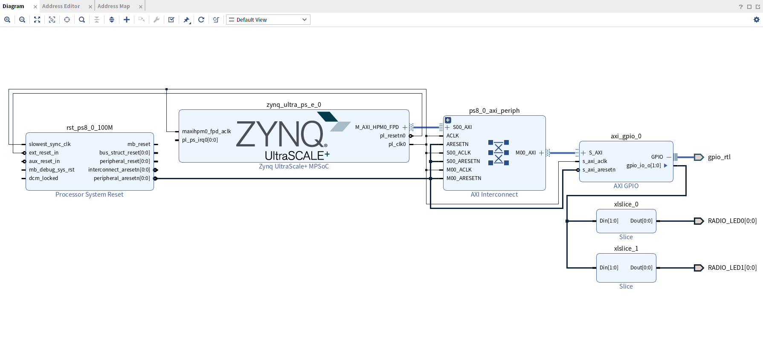Click the Expand All icon

[x=112, y=20]
